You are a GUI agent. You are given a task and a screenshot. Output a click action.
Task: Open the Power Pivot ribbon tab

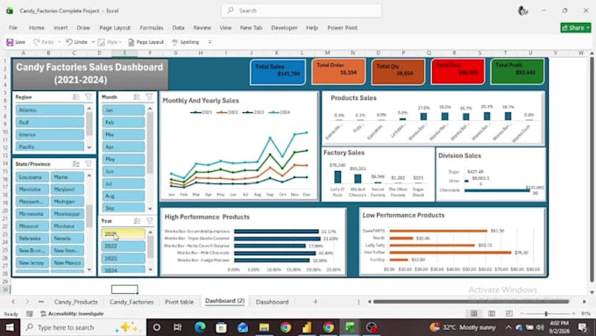(342, 28)
